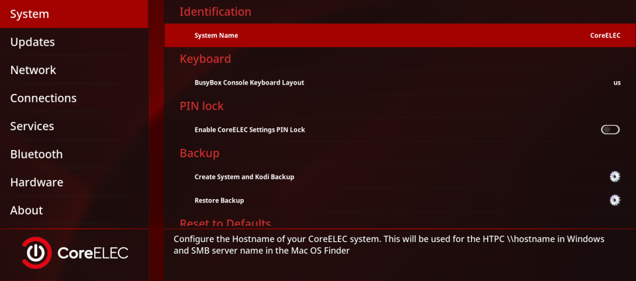Toggle Enable CoreELEC Settings PIN Lock switch

610,130
